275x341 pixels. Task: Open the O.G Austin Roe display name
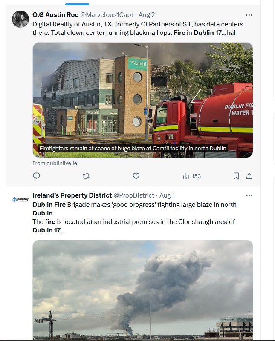[55, 15]
